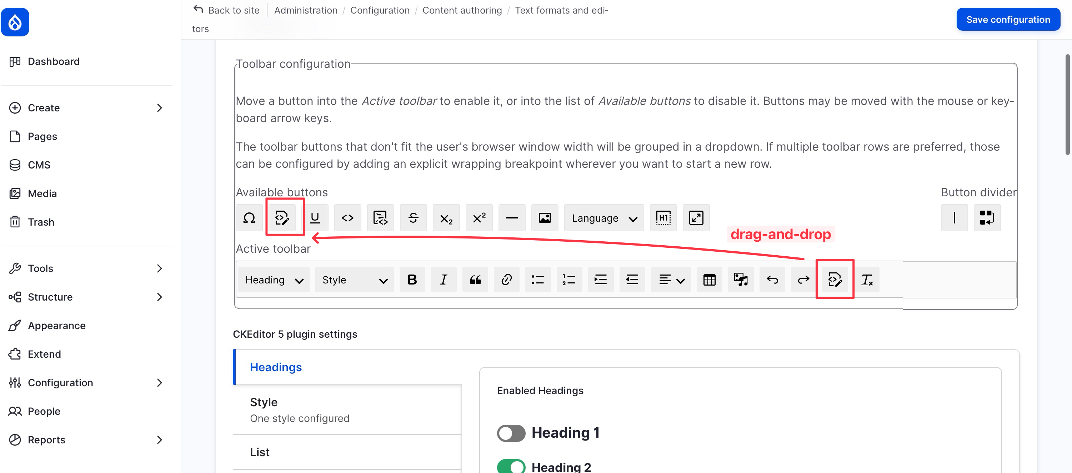Select the Undo button in active toolbar
This screenshot has height=473, width=1072.
pyautogui.click(x=772, y=280)
